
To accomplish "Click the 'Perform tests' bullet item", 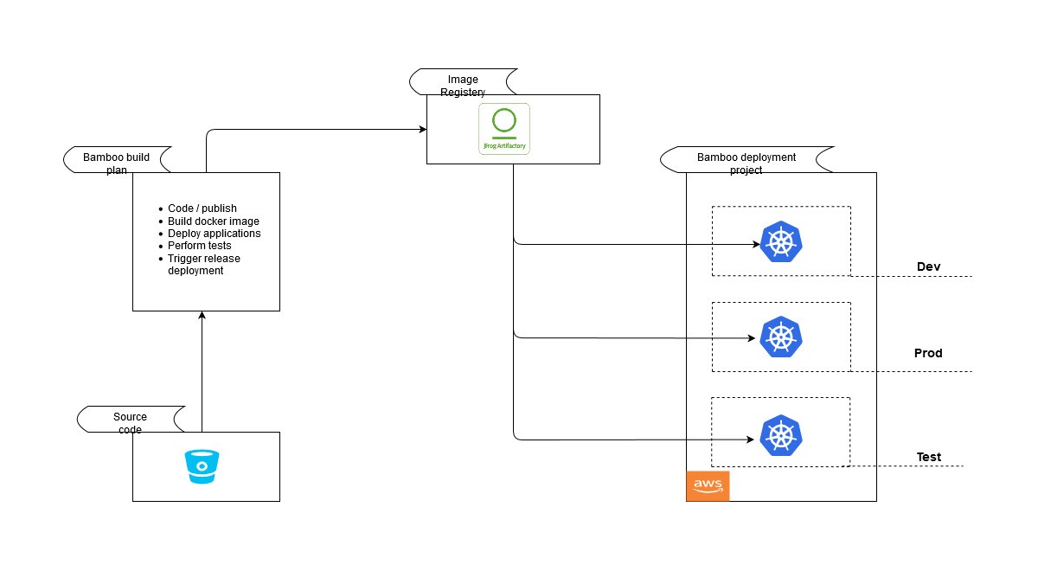I will point(199,246).
